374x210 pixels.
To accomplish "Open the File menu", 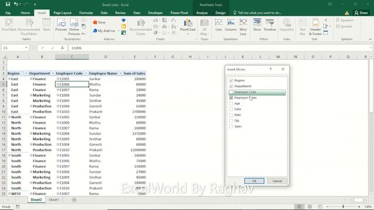I will (8, 13).
